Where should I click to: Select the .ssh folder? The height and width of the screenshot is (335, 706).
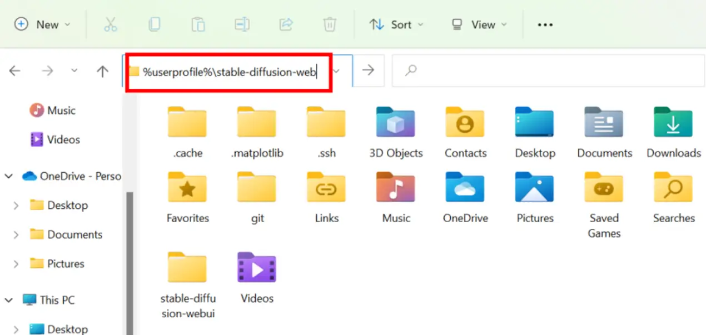326,132
